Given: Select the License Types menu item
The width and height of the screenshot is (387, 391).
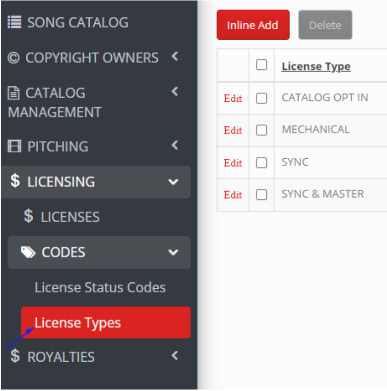Looking at the screenshot, I should pos(106,323).
